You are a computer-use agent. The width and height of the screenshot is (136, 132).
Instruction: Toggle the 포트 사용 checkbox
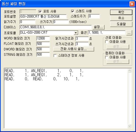(x=40, y=11)
